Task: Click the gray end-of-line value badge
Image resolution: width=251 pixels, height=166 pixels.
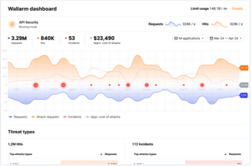Action: point(244,85)
